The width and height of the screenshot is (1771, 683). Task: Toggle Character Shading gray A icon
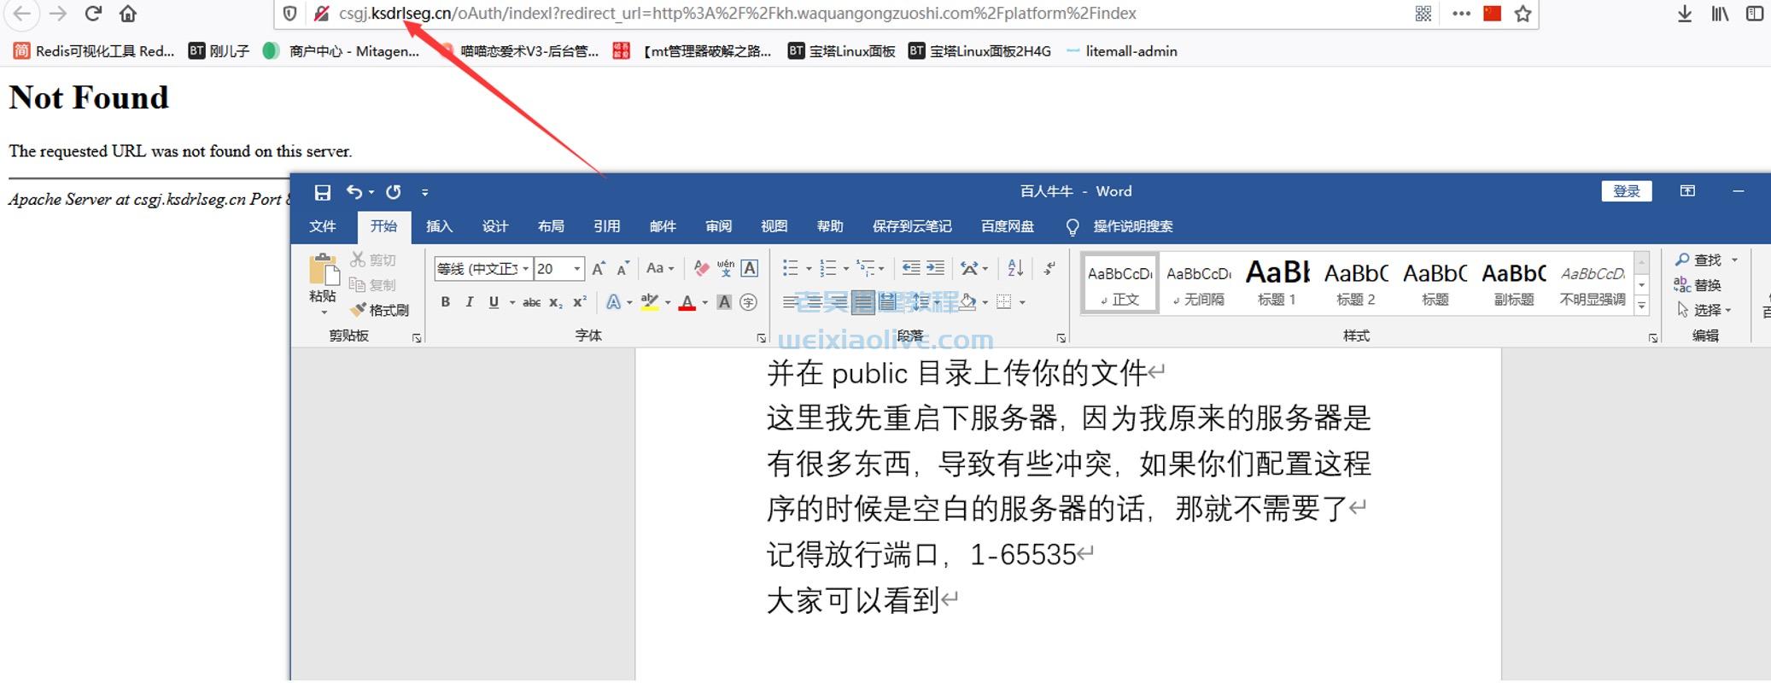click(724, 302)
